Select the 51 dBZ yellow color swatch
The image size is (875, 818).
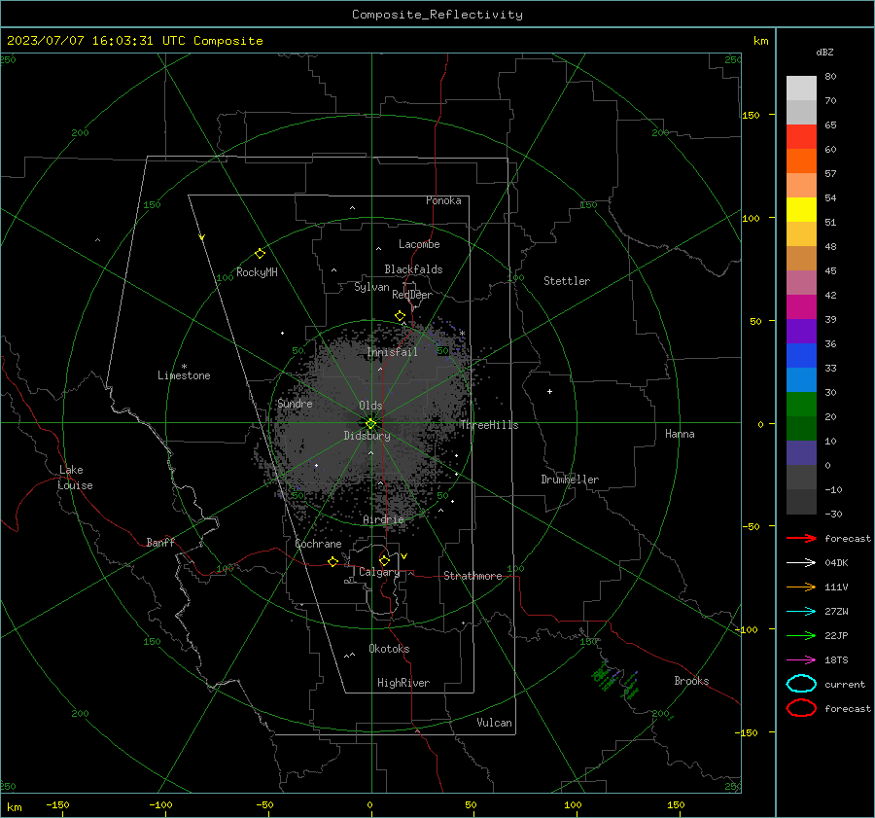801,210
